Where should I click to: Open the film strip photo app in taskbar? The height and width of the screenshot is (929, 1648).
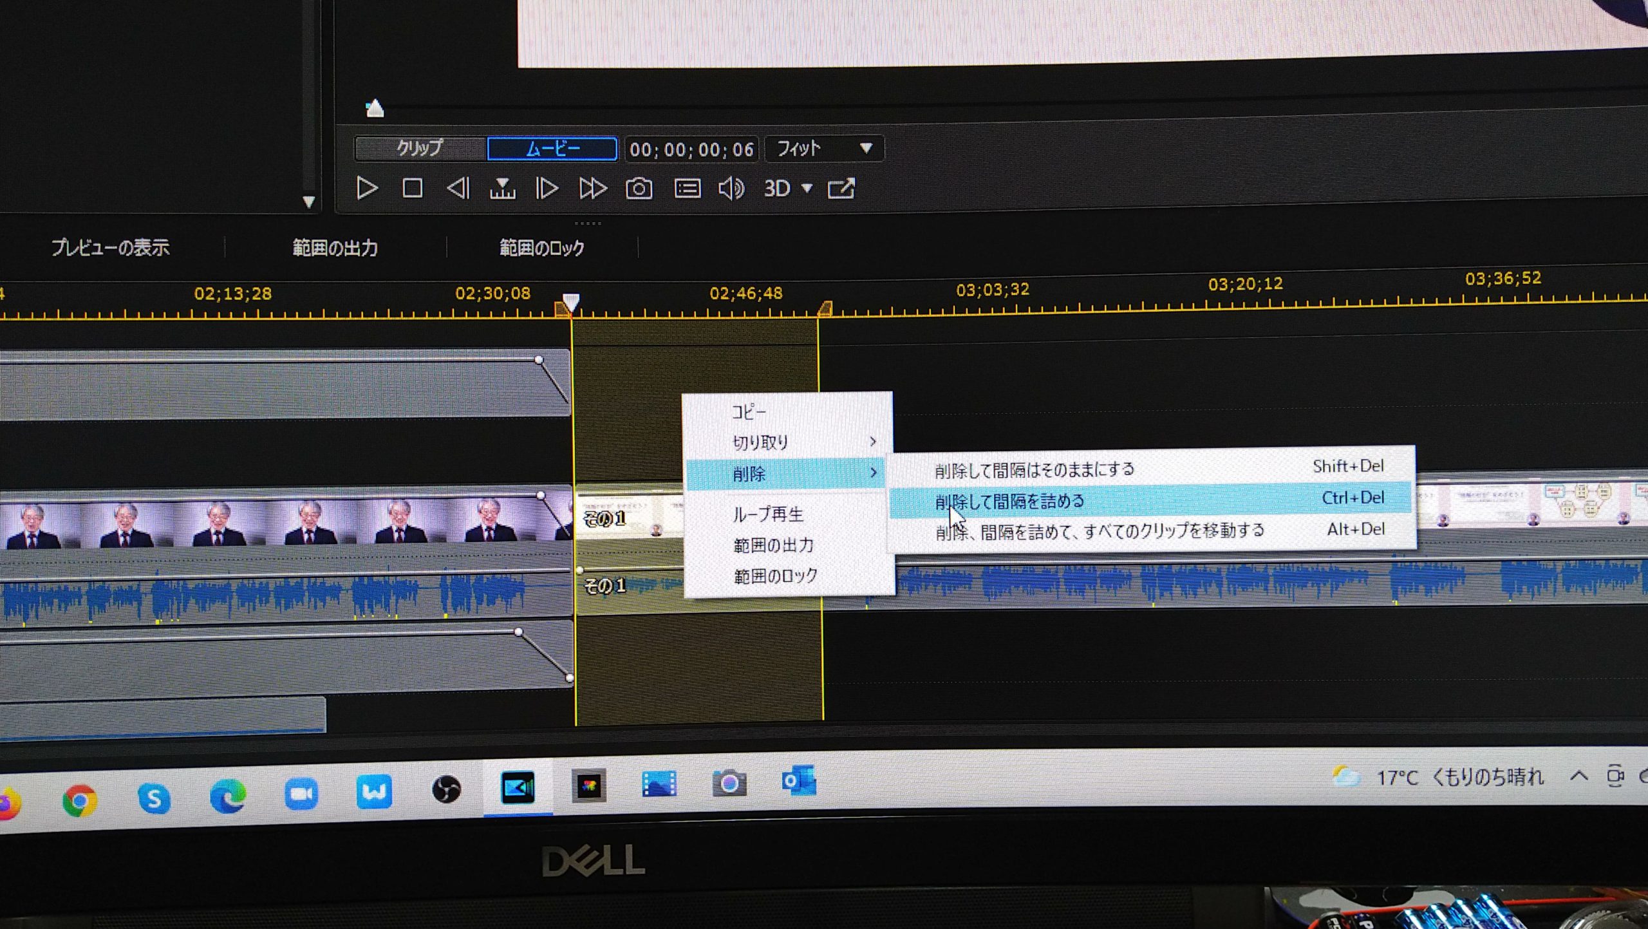click(659, 784)
